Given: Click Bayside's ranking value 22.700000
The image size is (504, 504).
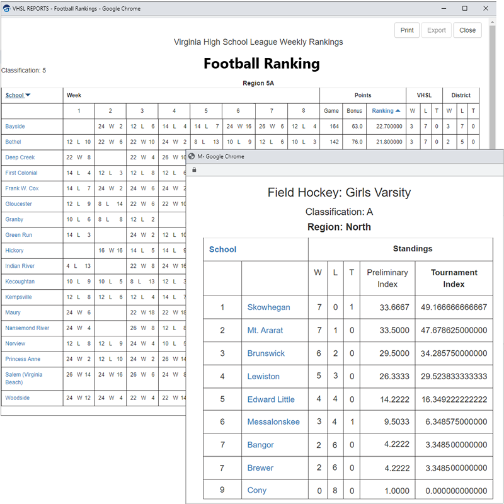Looking at the screenshot, I should click(x=389, y=127).
